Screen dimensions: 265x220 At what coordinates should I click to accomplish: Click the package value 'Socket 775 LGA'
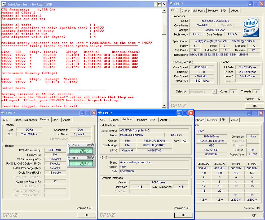215,30
